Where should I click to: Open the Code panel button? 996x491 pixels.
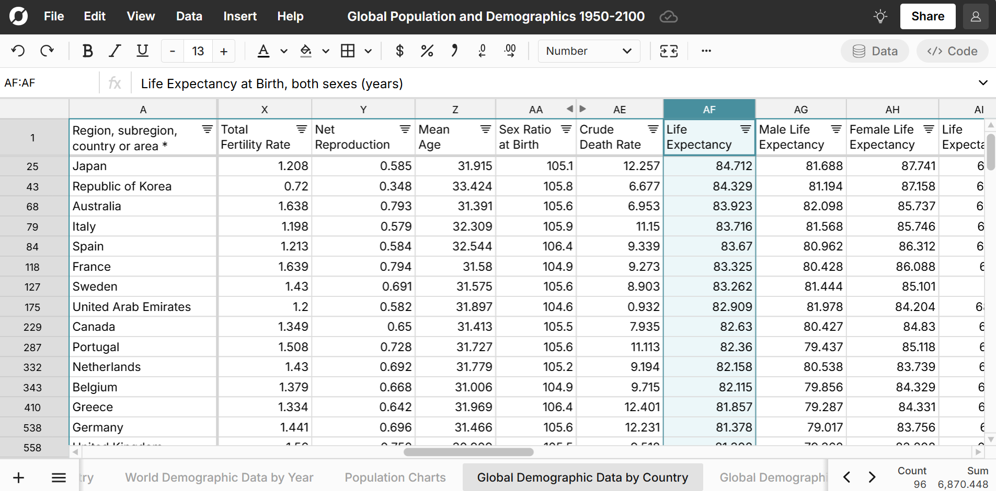(x=952, y=51)
